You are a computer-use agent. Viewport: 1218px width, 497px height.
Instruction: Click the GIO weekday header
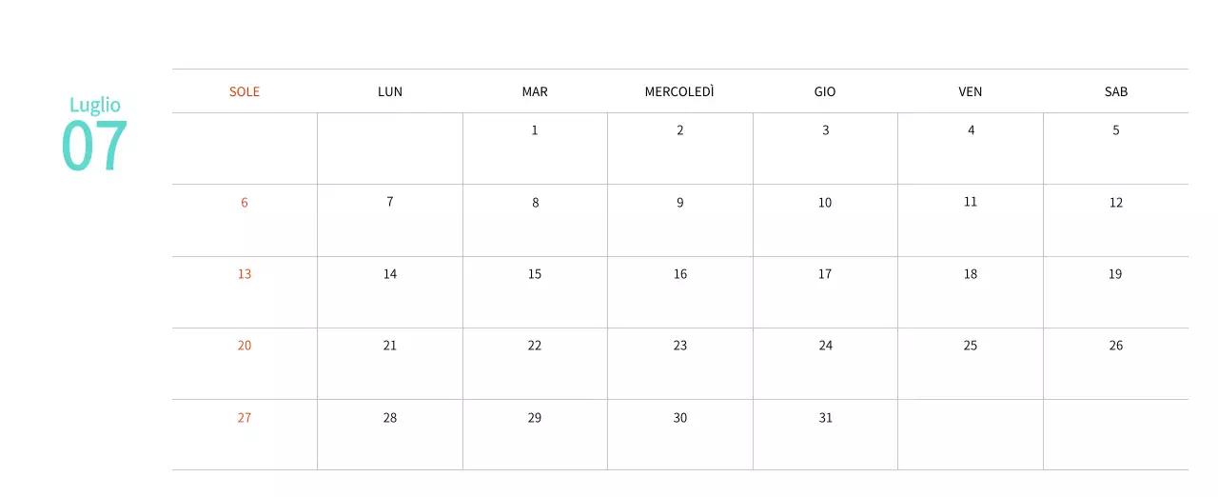pos(825,91)
